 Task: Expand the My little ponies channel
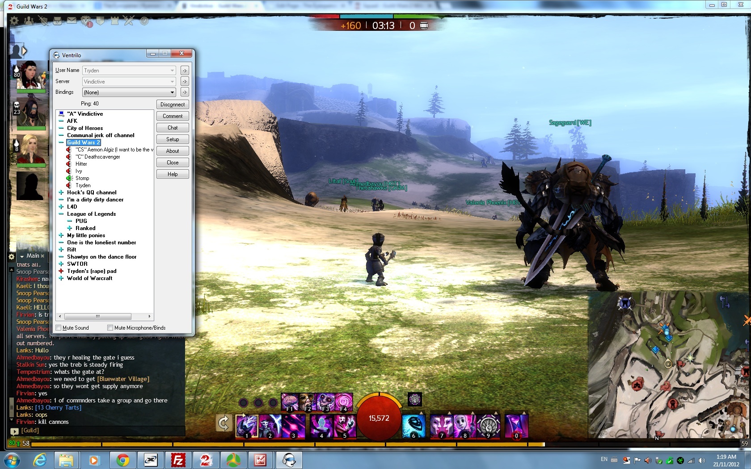(61, 235)
